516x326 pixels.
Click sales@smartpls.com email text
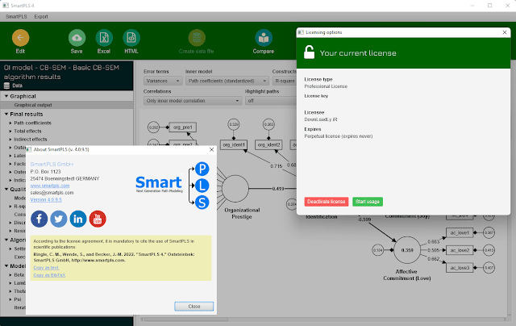tap(52, 193)
